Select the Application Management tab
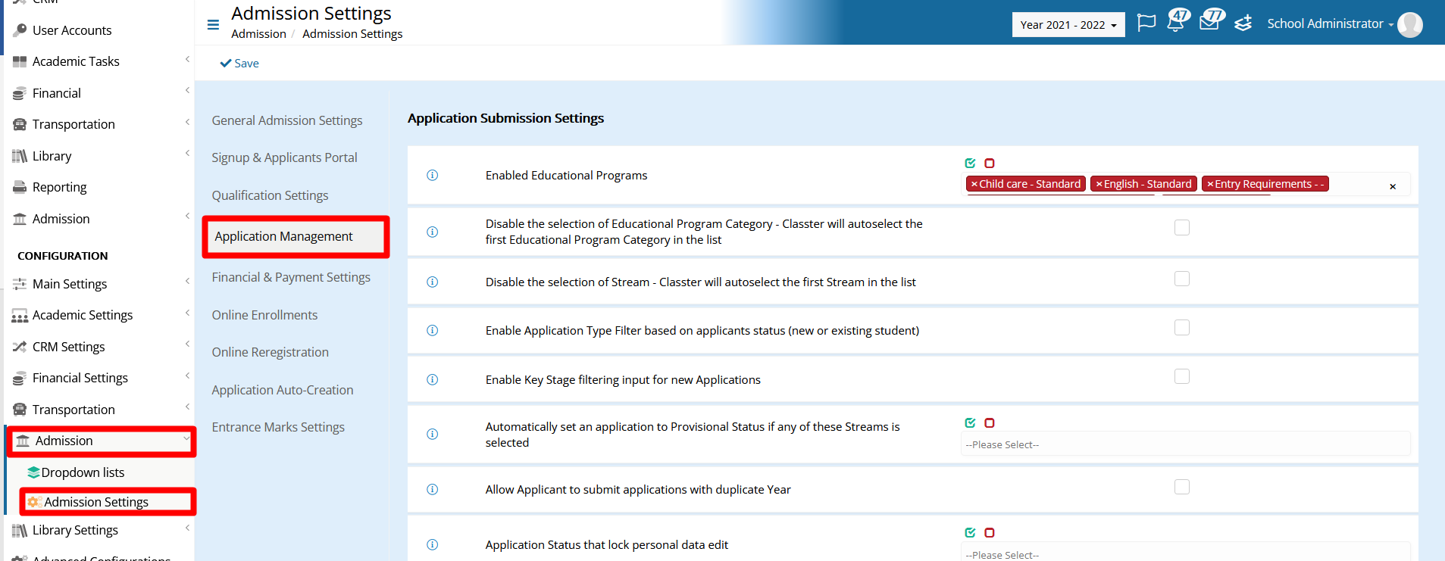Screen dimensions: 1445x561 click(296, 237)
